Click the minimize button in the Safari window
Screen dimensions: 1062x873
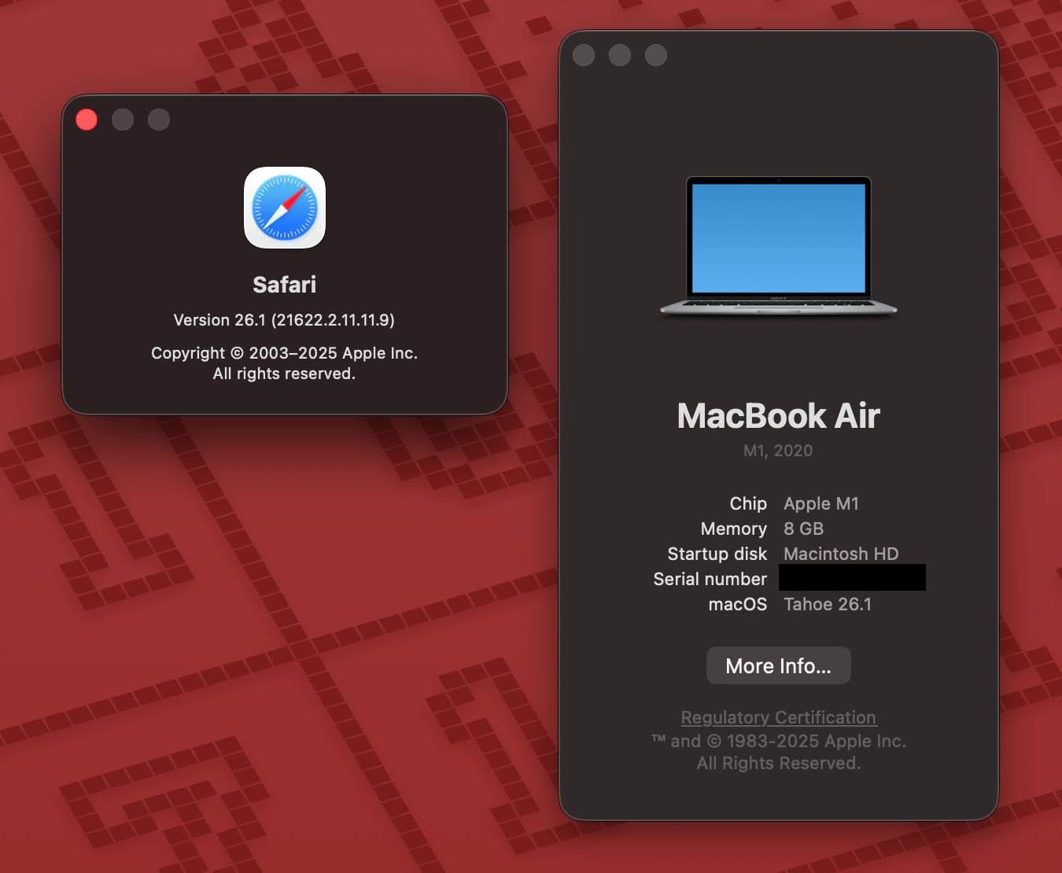tap(123, 120)
